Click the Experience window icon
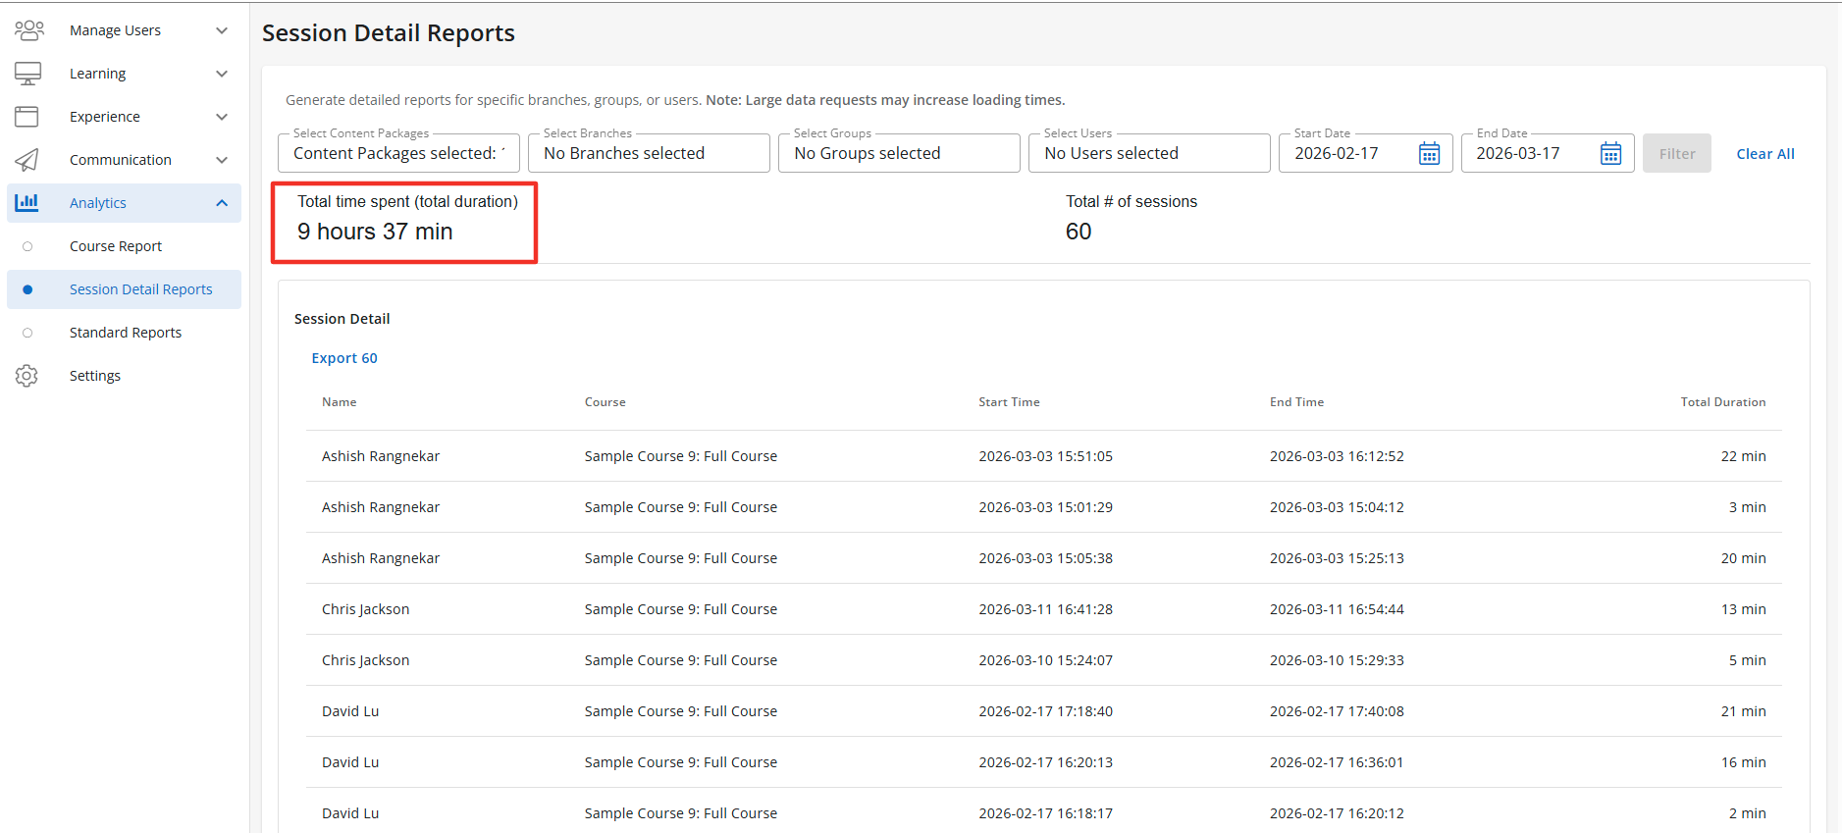Viewport: 1842px width, 833px height. tap(27, 117)
